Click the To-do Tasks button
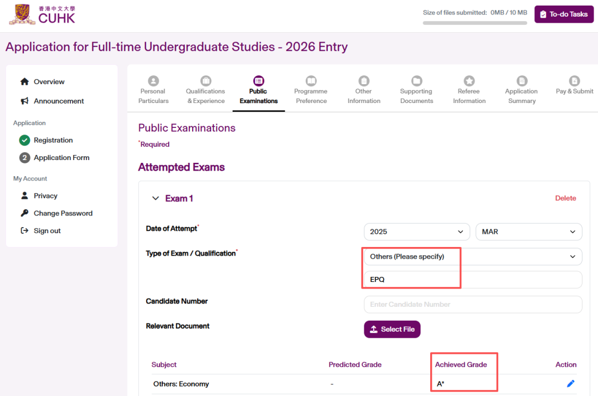The width and height of the screenshot is (598, 396). click(564, 14)
